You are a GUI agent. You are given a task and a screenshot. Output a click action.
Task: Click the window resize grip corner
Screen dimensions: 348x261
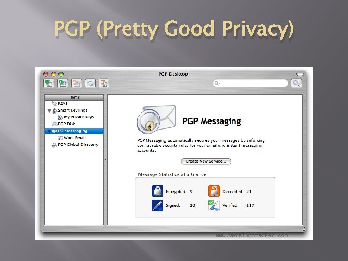tap(303, 229)
